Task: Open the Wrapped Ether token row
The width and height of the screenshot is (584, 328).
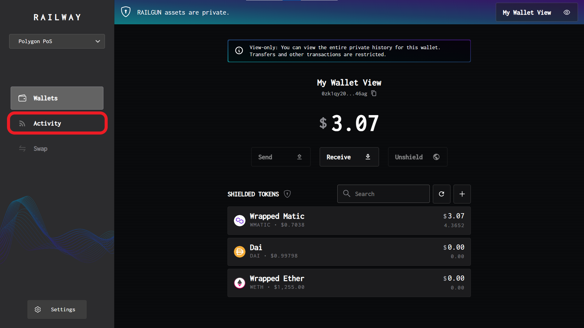Action: 349,283
